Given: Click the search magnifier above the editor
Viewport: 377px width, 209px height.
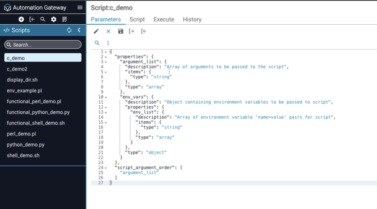Looking at the screenshot, I should click(x=97, y=43).
